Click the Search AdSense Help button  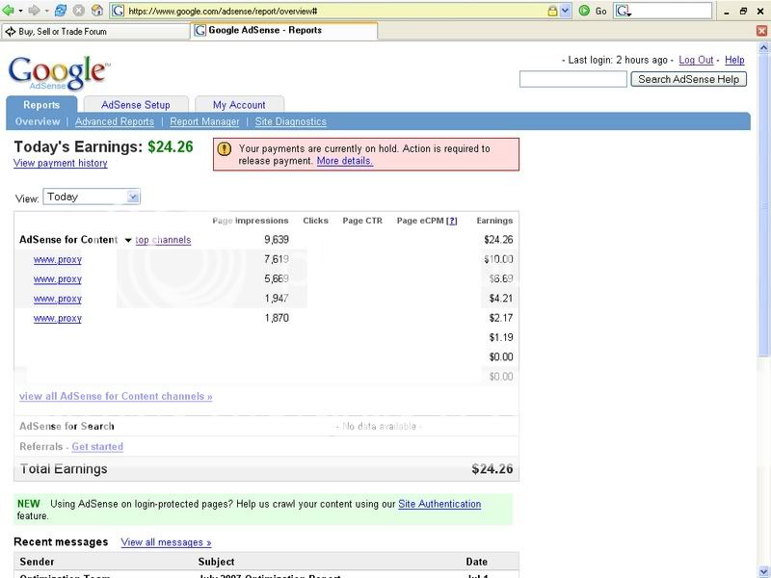[688, 79]
